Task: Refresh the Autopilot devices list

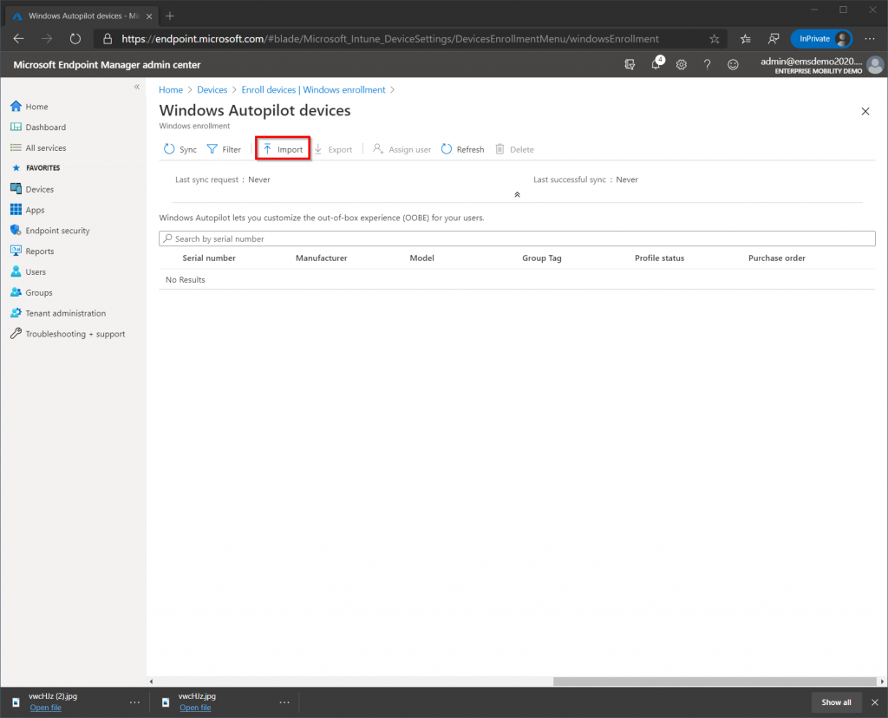Action: pyautogui.click(x=463, y=149)
